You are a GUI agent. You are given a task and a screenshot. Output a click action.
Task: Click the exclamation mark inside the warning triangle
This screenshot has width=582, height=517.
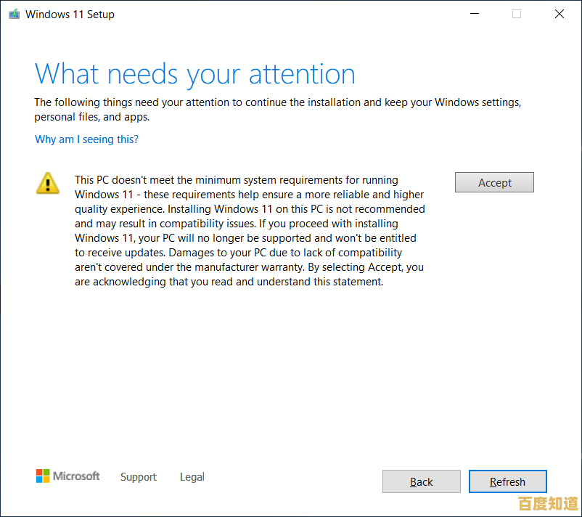[47, 184]
